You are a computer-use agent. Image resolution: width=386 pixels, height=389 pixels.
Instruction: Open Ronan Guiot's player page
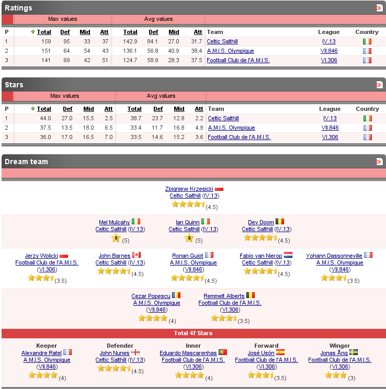pos(188,256)
